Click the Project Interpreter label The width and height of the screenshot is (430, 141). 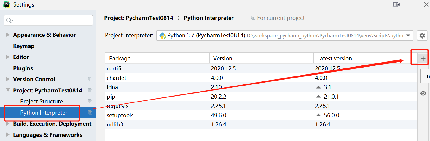click(129, 36)
